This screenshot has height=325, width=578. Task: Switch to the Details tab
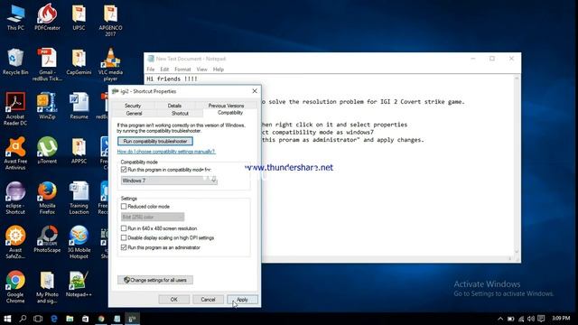174,106
